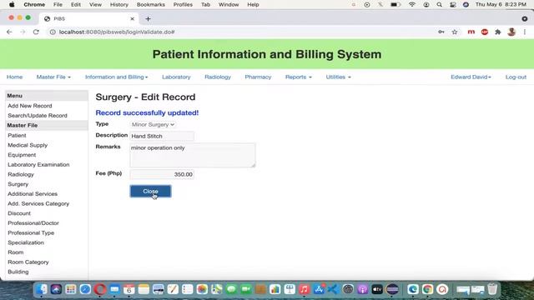Screen dimensions: 534x300
Task: Click the browser forward arrow
Action: coord(23,32)
